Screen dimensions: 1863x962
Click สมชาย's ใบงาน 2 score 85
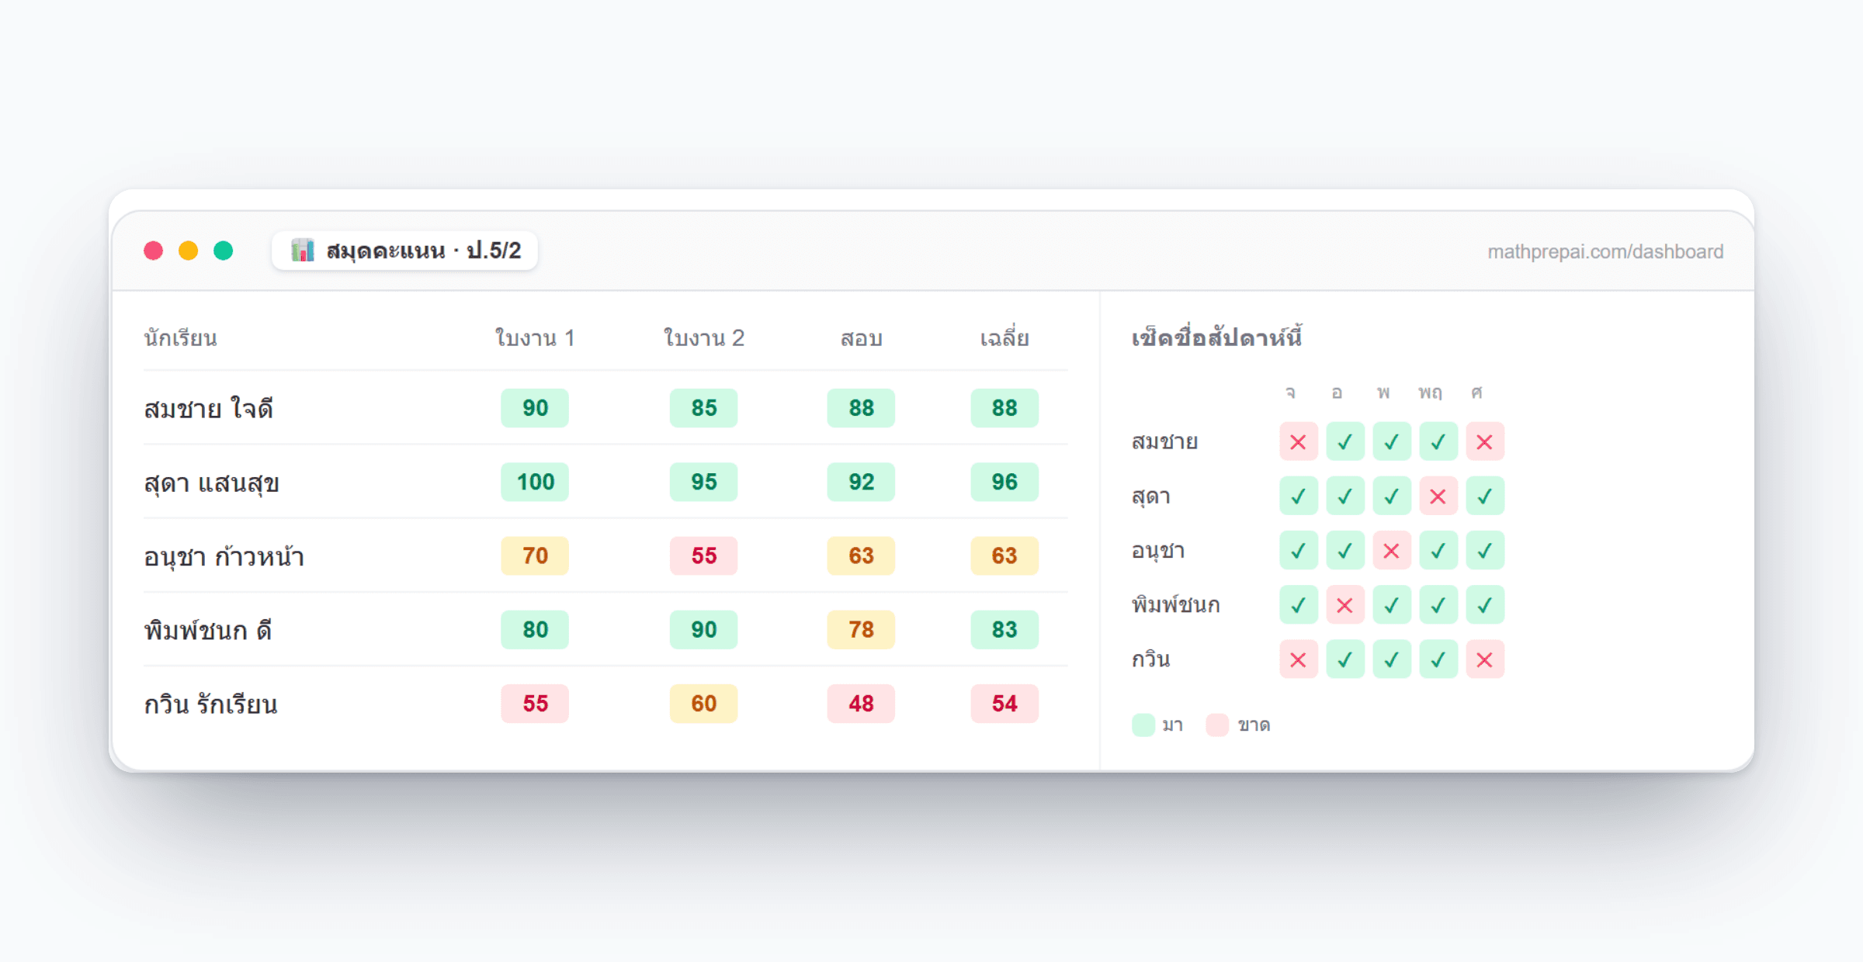(703, 408)
